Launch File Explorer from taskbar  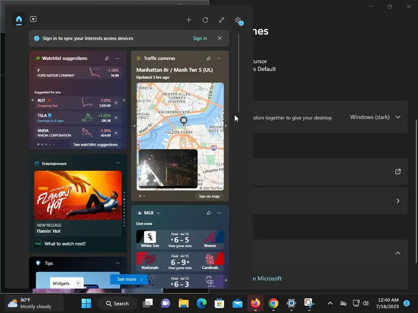pos(183,303)
